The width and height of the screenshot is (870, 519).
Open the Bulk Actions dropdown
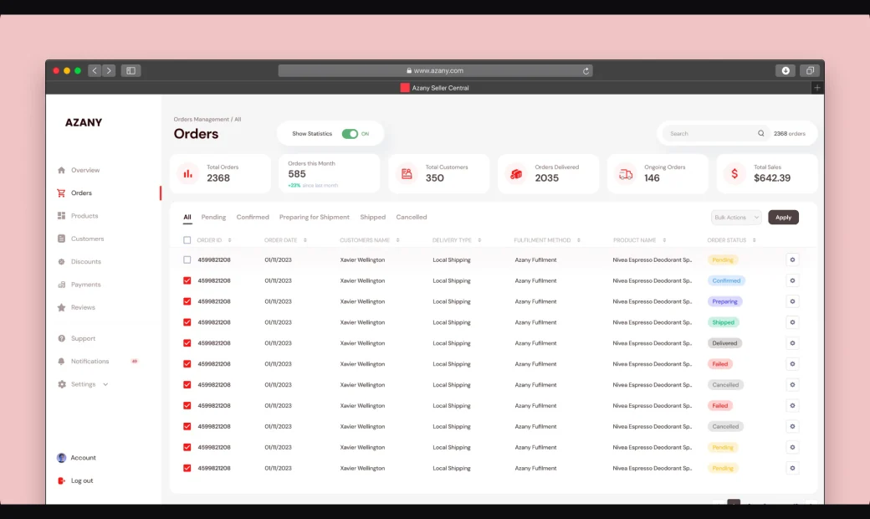coord(736,217)
